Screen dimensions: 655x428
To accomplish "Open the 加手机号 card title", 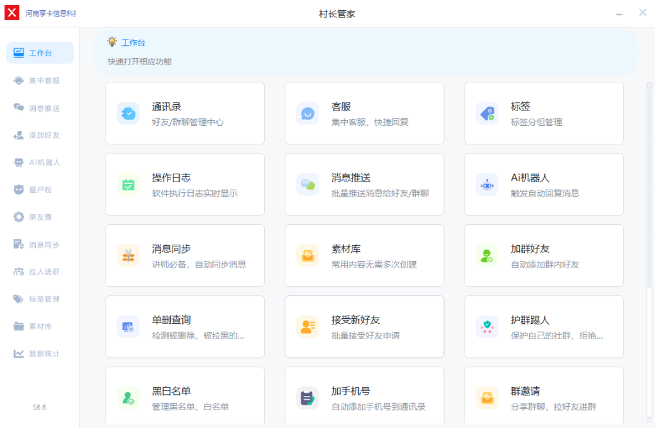I will point(351,392).
